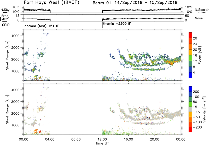Click the '3000' tick on the velocity panel
The height and width of the screenshot is (145, 209).
click(15, 102)
